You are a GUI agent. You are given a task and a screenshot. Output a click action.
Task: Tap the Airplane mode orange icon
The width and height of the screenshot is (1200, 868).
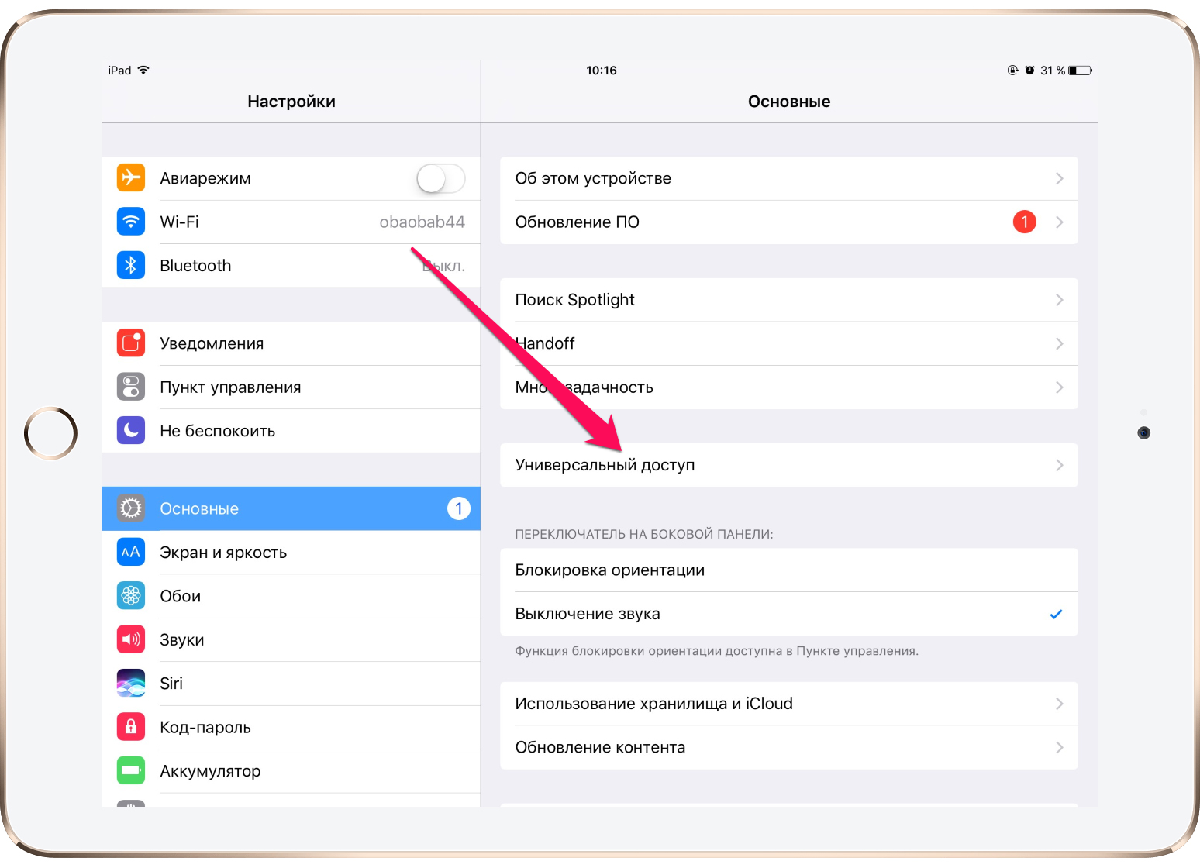tap(131, 177)
